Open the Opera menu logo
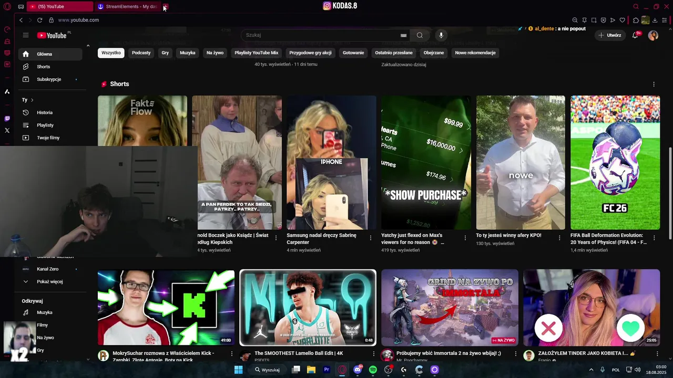Viewport: 673px width, 378px height. point(7,7)
